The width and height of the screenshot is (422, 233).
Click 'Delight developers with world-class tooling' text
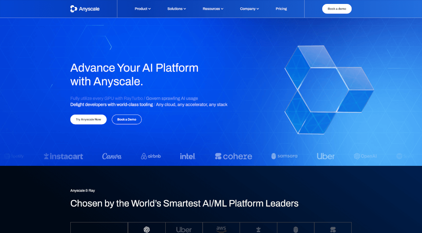(111, 104)
